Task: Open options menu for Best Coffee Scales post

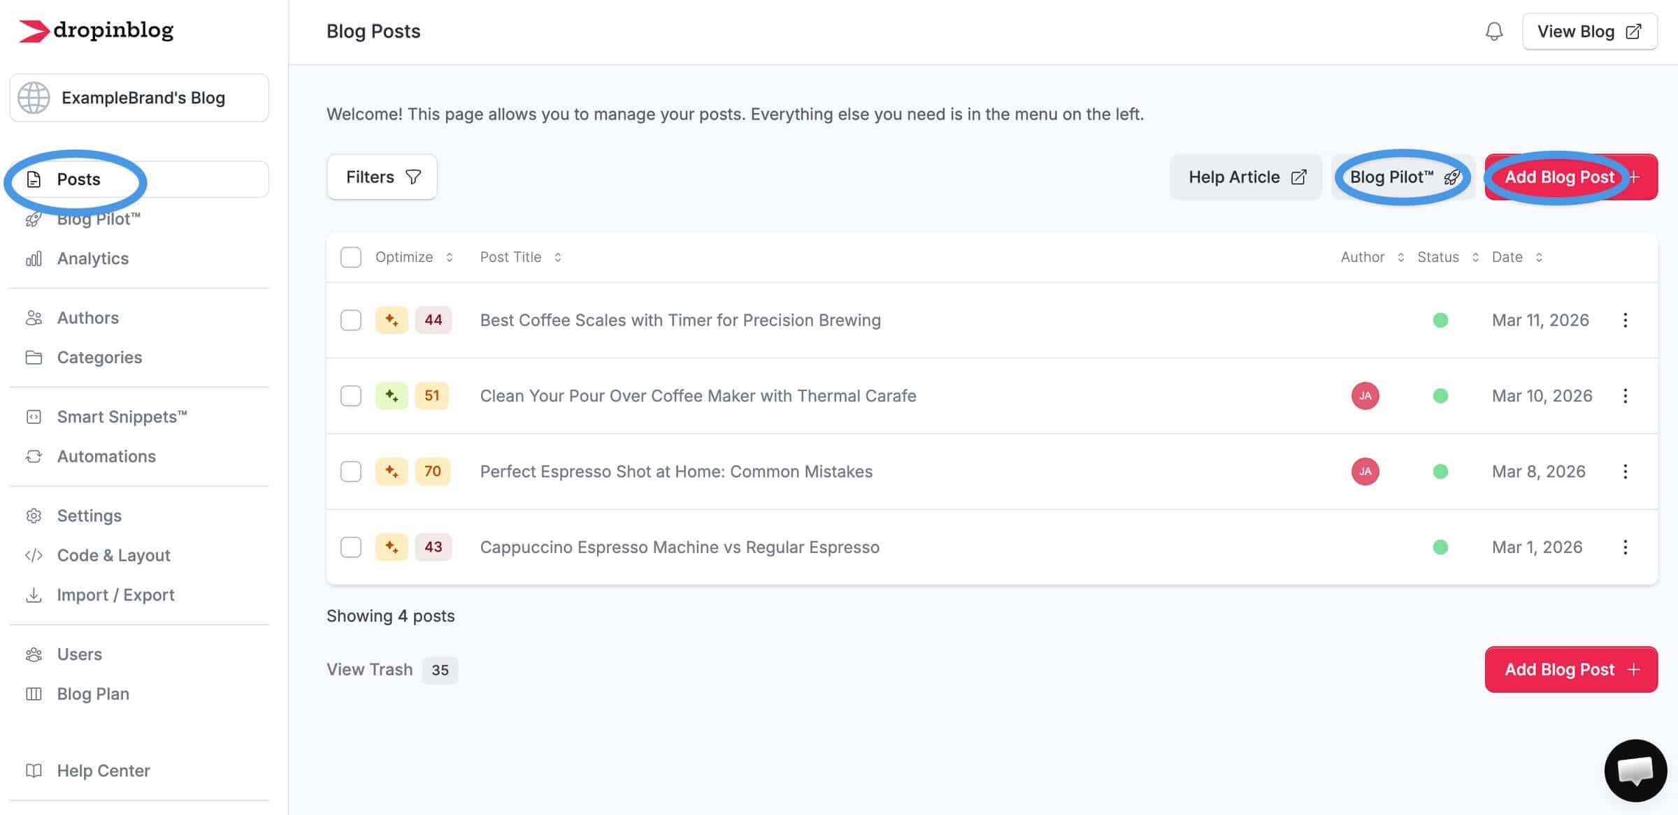Action: [x=1626, y=320]
